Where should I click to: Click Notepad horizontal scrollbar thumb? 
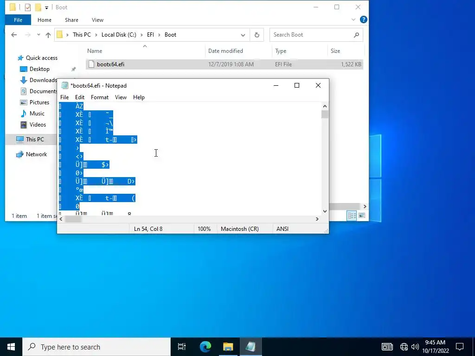click(73, 219)
